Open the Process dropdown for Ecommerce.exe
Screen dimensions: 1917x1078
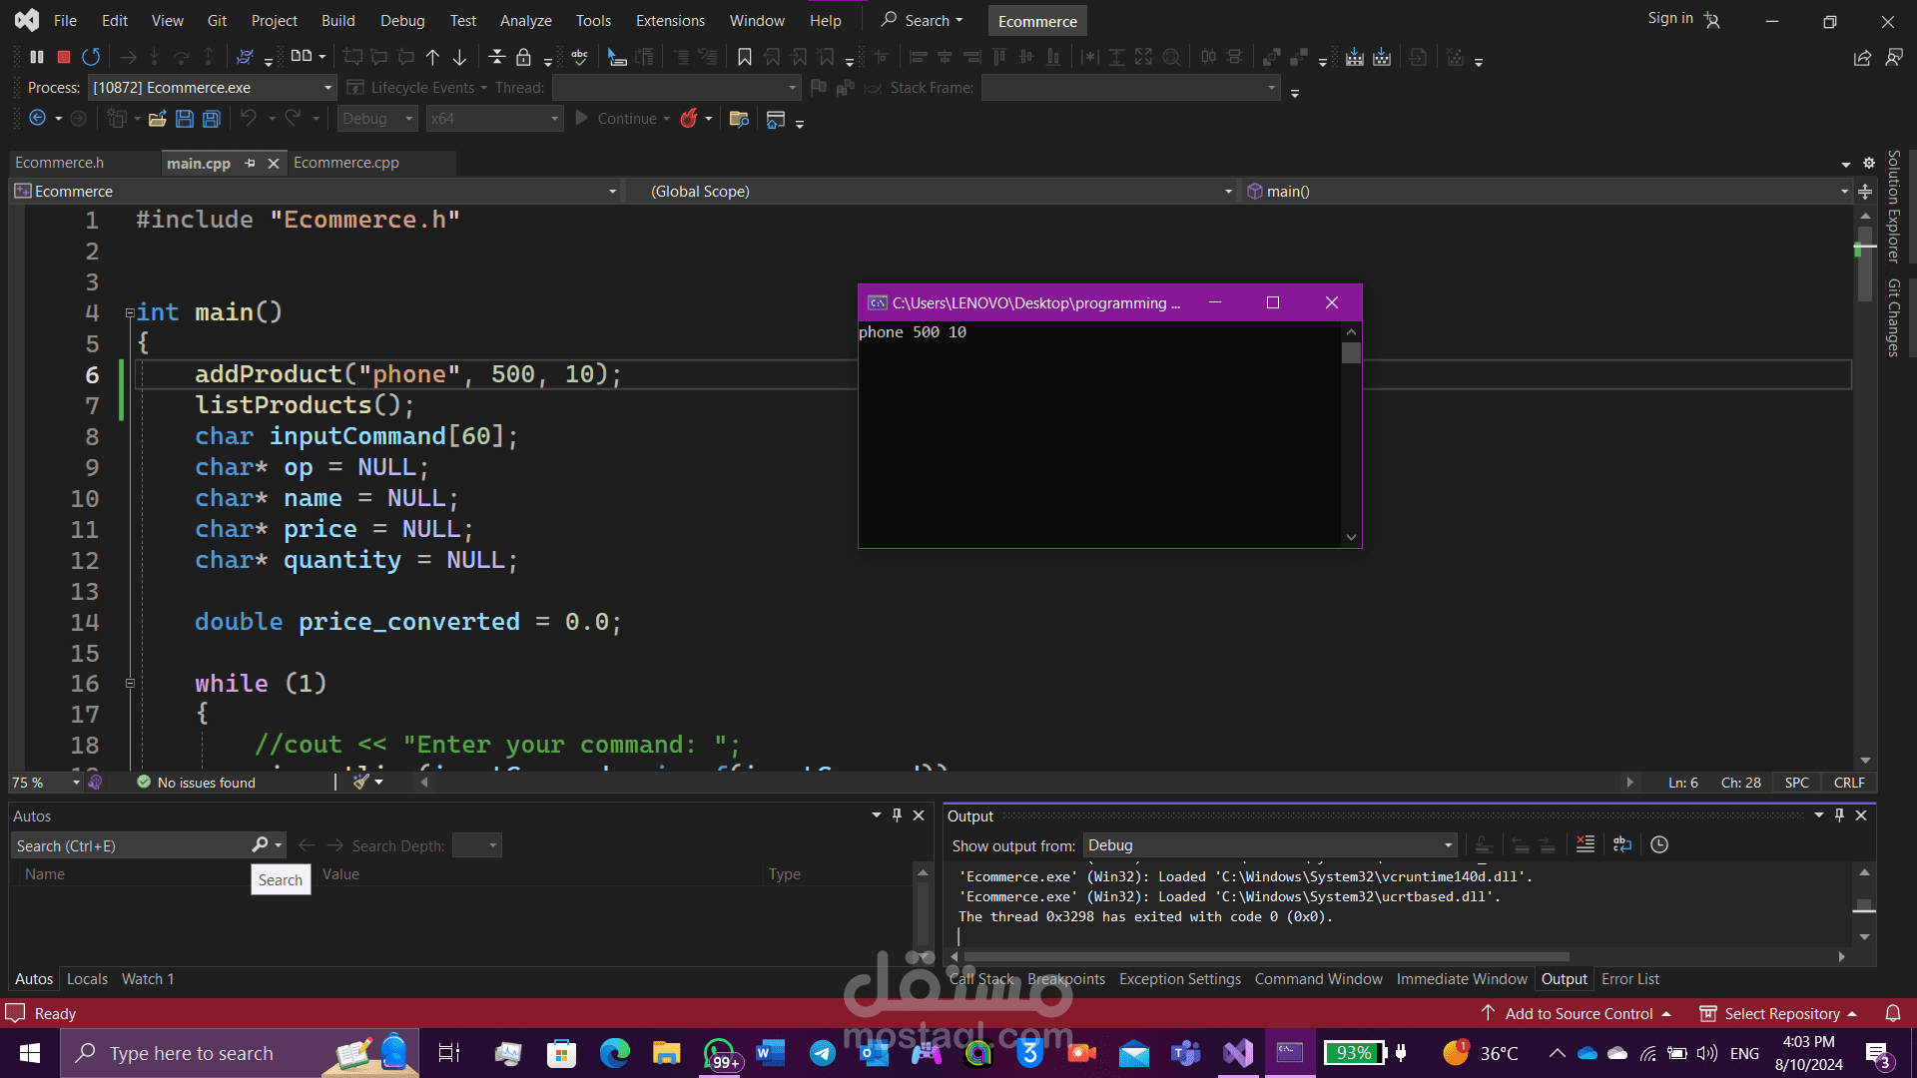point(327,88)
